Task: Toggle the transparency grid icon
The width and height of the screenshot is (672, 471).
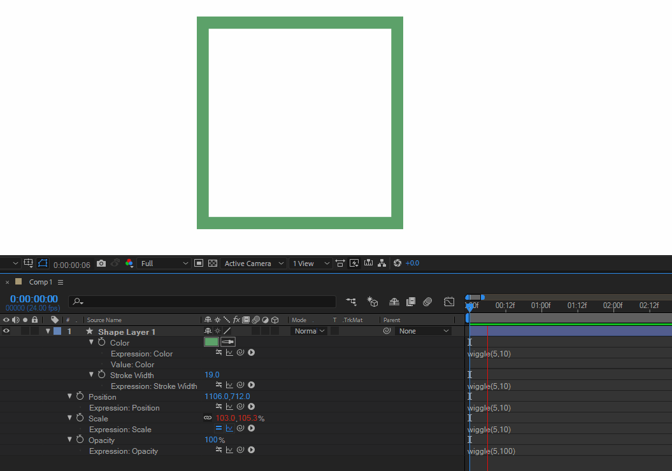Action: pos(213,264)
